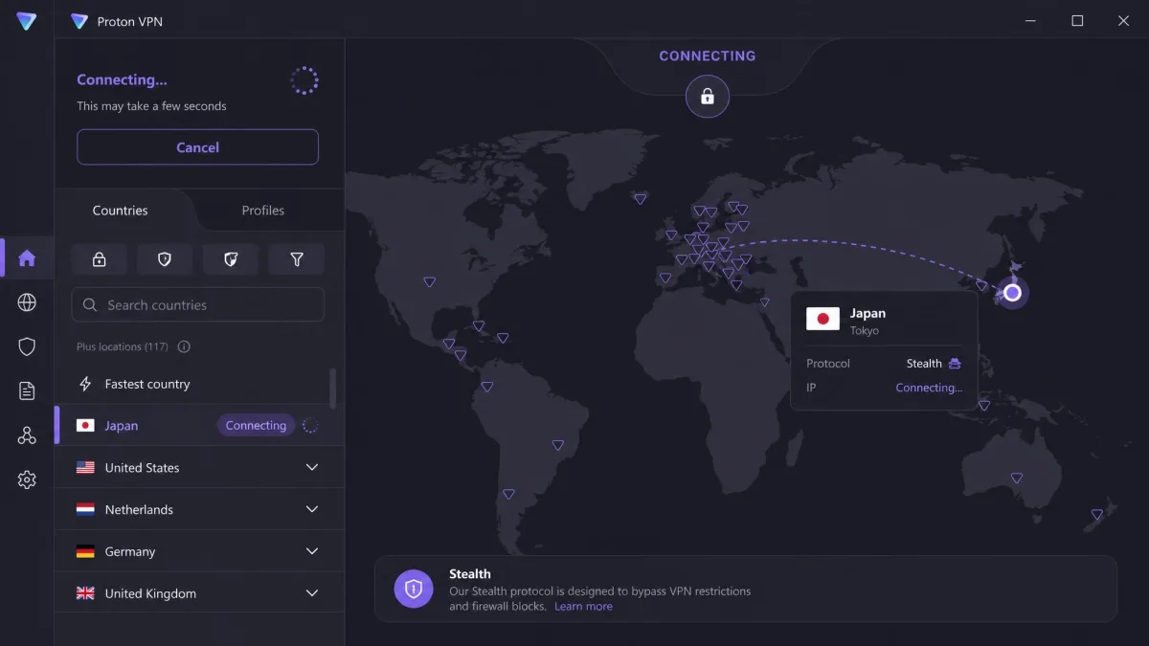Click the Germany row label
1149x646 pixels.
[x=130, y=552]
